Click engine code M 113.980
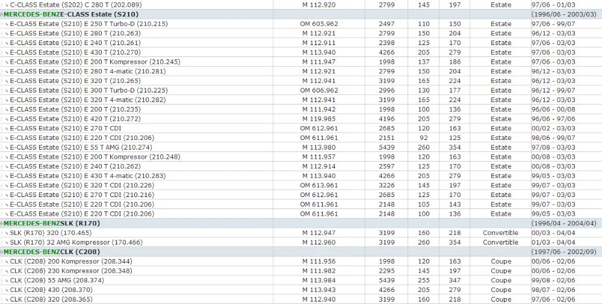Screen dimensions: 602x304 [x=319, y=148]
